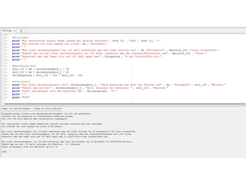Click the FINI line in the output panel

coord(4,152)
